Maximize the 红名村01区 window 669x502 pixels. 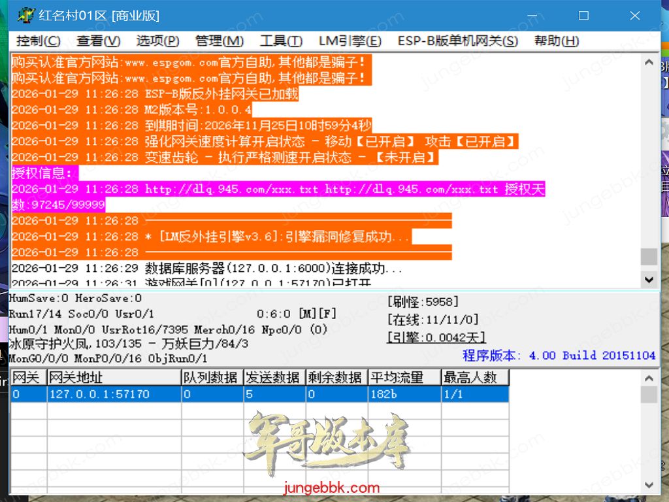tap(583, 16)
